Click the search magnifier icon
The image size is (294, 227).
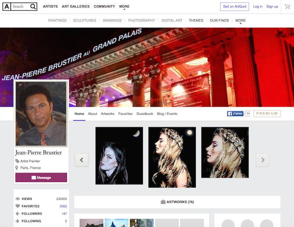(33, 7)
